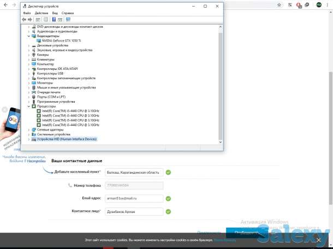Screen dimensions: 333x249
Task: Select the NVIDIA GeForce GTX 1050 Ti device
Action: [61, 40]
